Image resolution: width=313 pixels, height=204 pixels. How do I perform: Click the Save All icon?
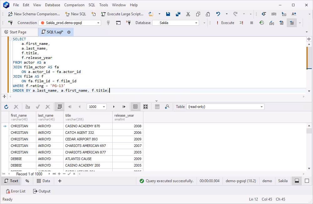point(178,14)
